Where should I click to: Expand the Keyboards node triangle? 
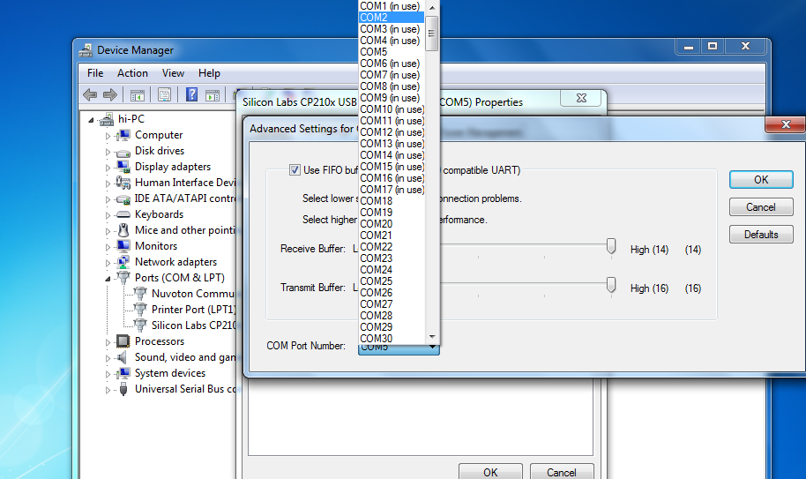pyautogui.click(x=108, y=215)
